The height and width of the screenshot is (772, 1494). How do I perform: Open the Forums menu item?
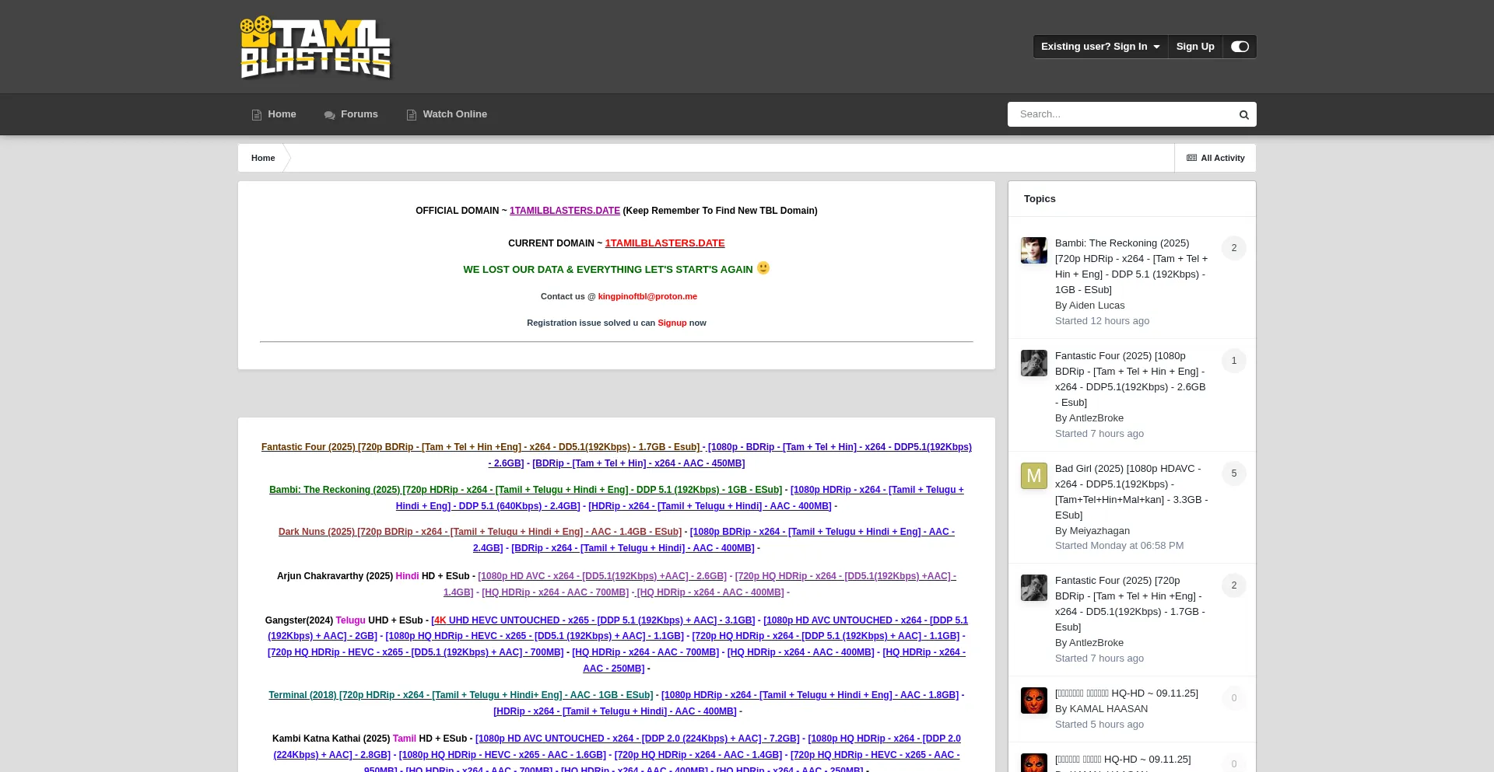coord(351,114)
